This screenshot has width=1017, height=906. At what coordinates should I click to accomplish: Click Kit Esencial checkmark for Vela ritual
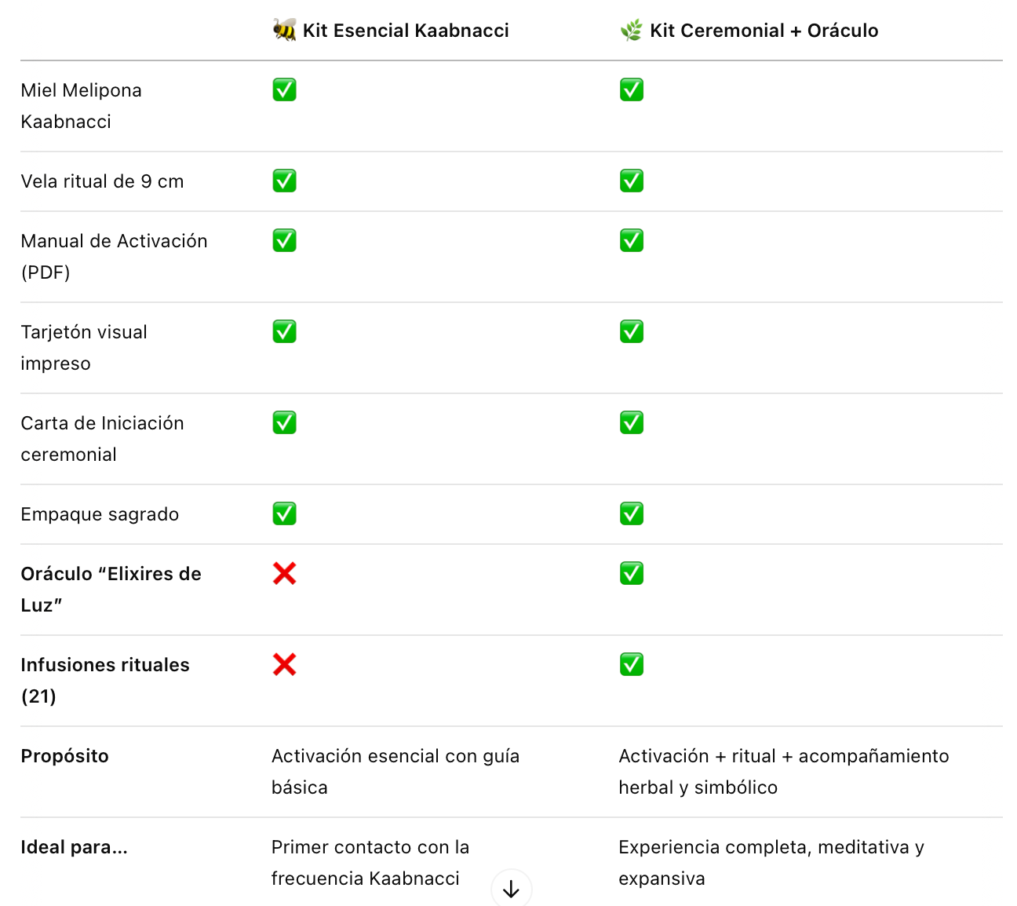(x=284, y=181)
